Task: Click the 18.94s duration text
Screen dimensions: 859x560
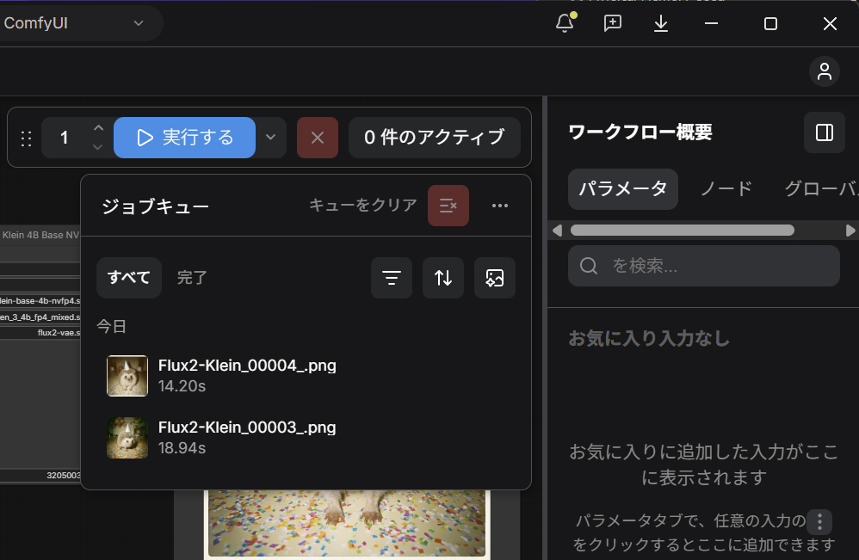Action: 182,448
